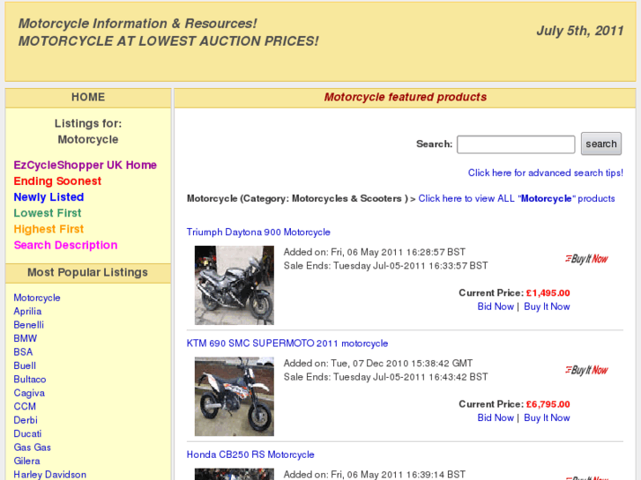Click Buy It Now link for £6,795.00 listing
Viewport: 641px width, 480px height.
coord(547,417)
